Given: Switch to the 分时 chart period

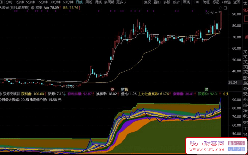Looking at the screenshot, I should (9, 2).
